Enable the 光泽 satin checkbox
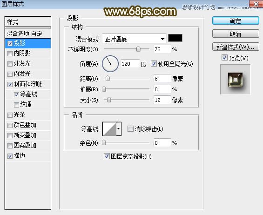This screenshot has height=215, width=263. point(10,115)
